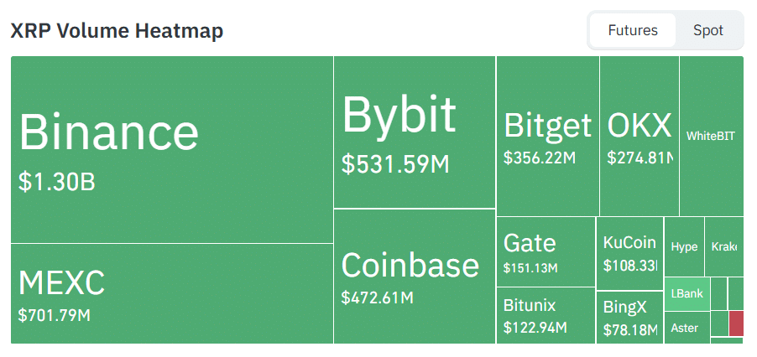Select the Aster tile
This screenshot has width=757, height=357.
(x=687, y=328)
